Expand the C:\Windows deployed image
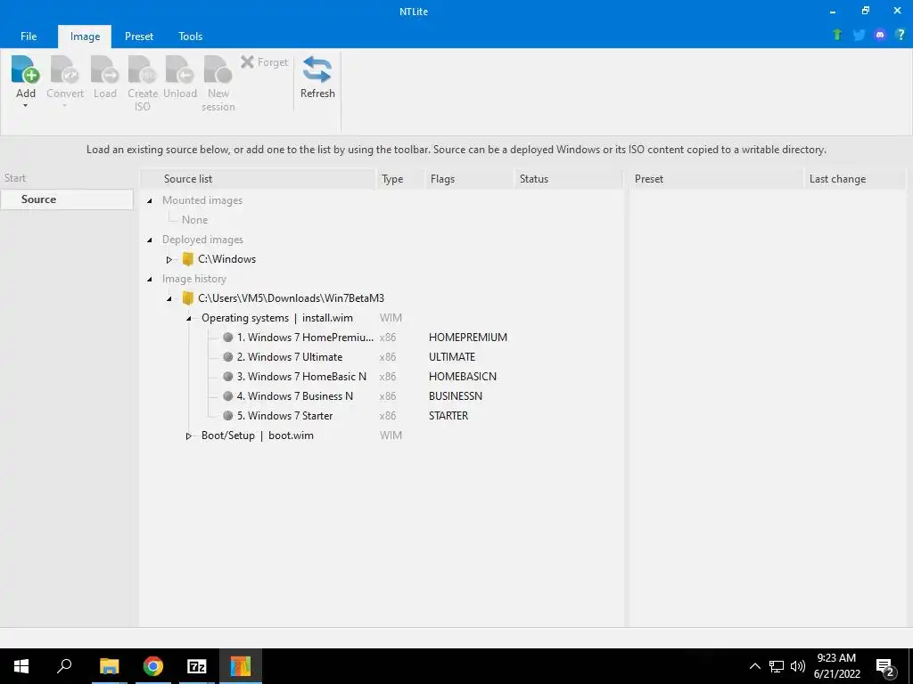913x684 pixels. pyautogui.click(x=169, y=259)
